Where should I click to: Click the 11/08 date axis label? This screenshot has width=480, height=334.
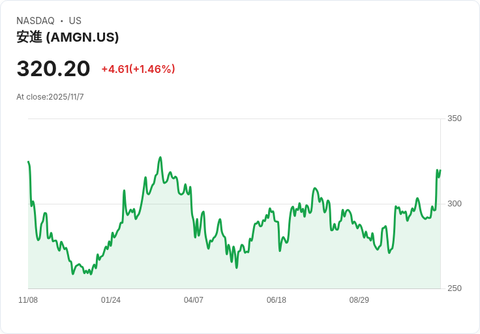click(x=28, y=299)
